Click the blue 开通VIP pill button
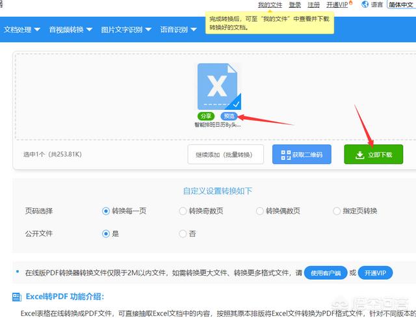This screenshot has height=318, width=416. coord(375,272)
